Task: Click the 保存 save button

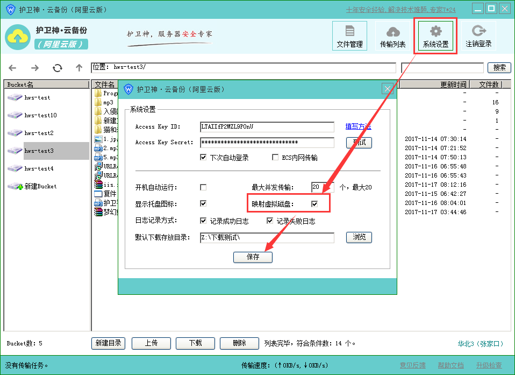Action: [253, 257]
